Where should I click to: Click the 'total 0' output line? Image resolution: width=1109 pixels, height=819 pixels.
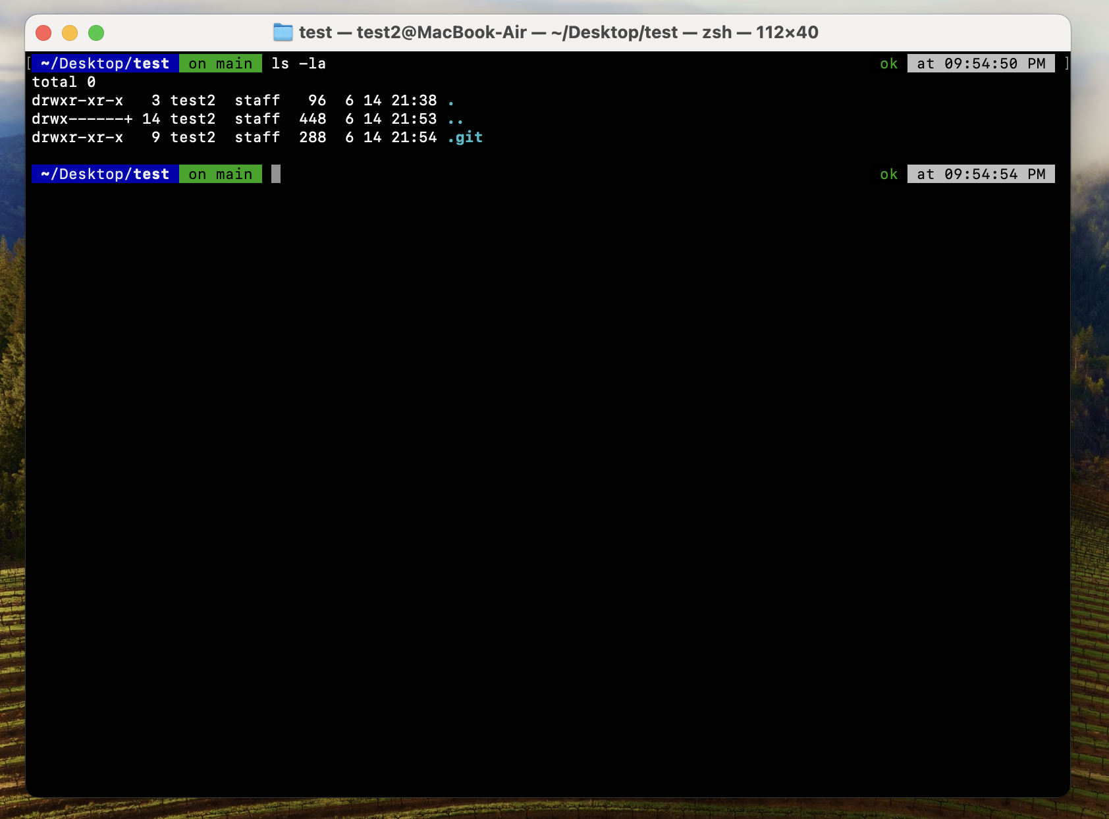(64, 82)
